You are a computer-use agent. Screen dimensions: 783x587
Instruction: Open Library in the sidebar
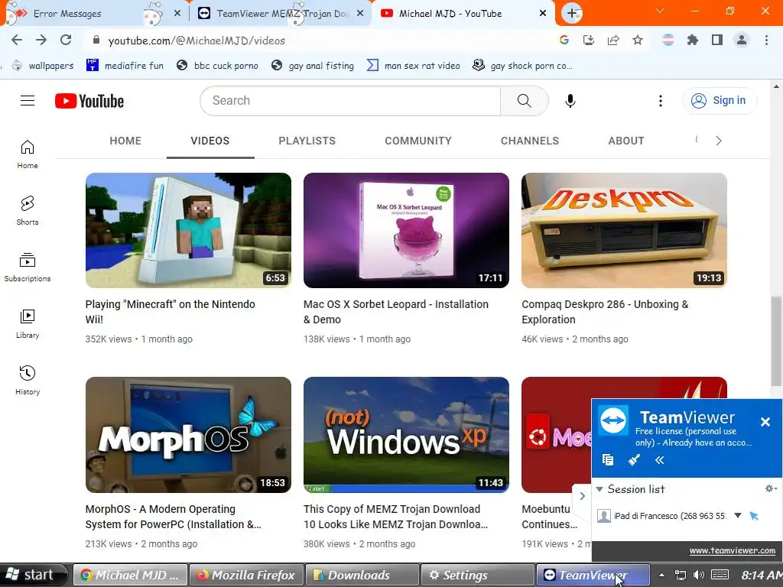tap(28, 324)
